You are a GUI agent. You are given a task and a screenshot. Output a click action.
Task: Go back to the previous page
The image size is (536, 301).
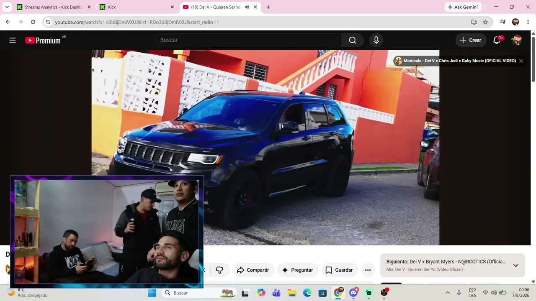[8, 22]
